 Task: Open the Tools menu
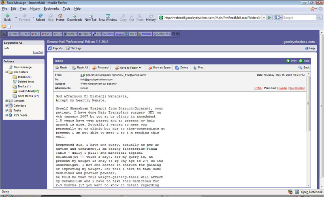[66, 8]
